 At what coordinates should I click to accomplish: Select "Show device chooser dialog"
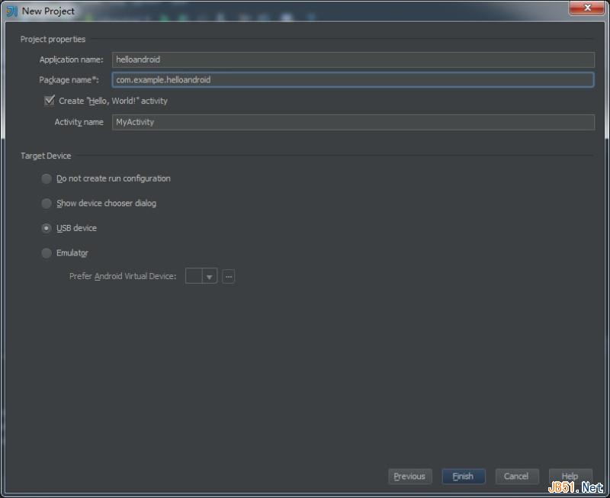coord(47,203)
